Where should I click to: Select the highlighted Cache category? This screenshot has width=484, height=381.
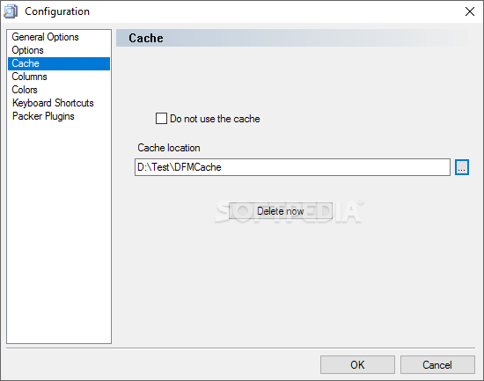(59, 63)
